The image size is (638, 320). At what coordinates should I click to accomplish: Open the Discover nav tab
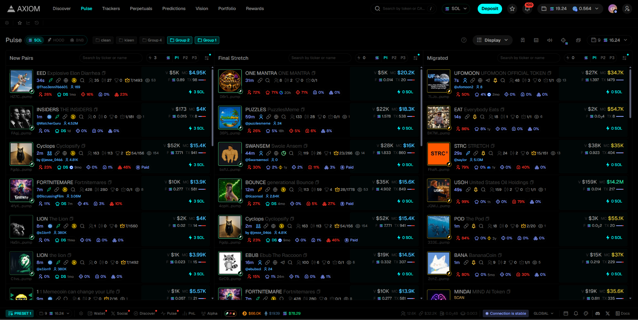pyautogui.click(x=62, y=9)
